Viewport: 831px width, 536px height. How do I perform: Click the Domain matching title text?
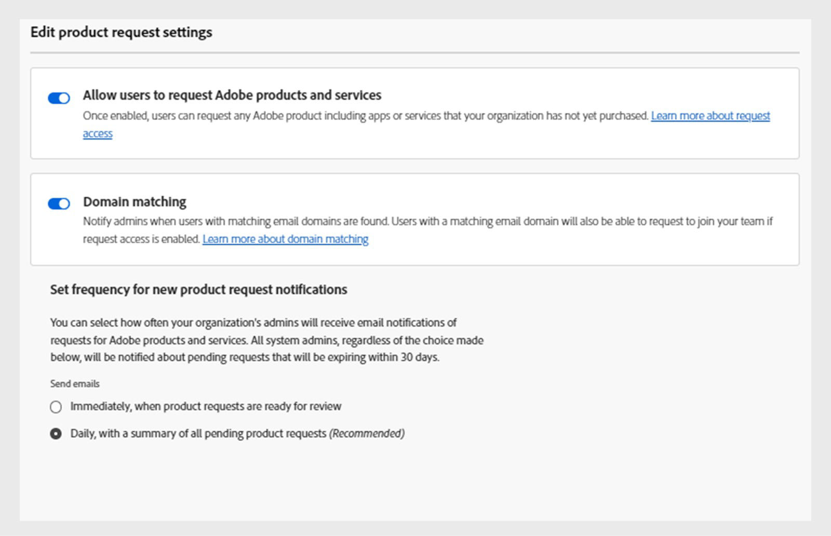135,202
